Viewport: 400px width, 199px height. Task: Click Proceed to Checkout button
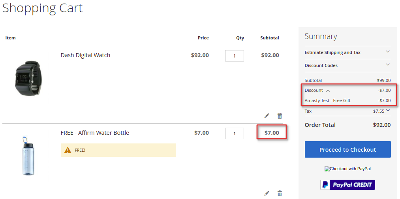(348, 149)
